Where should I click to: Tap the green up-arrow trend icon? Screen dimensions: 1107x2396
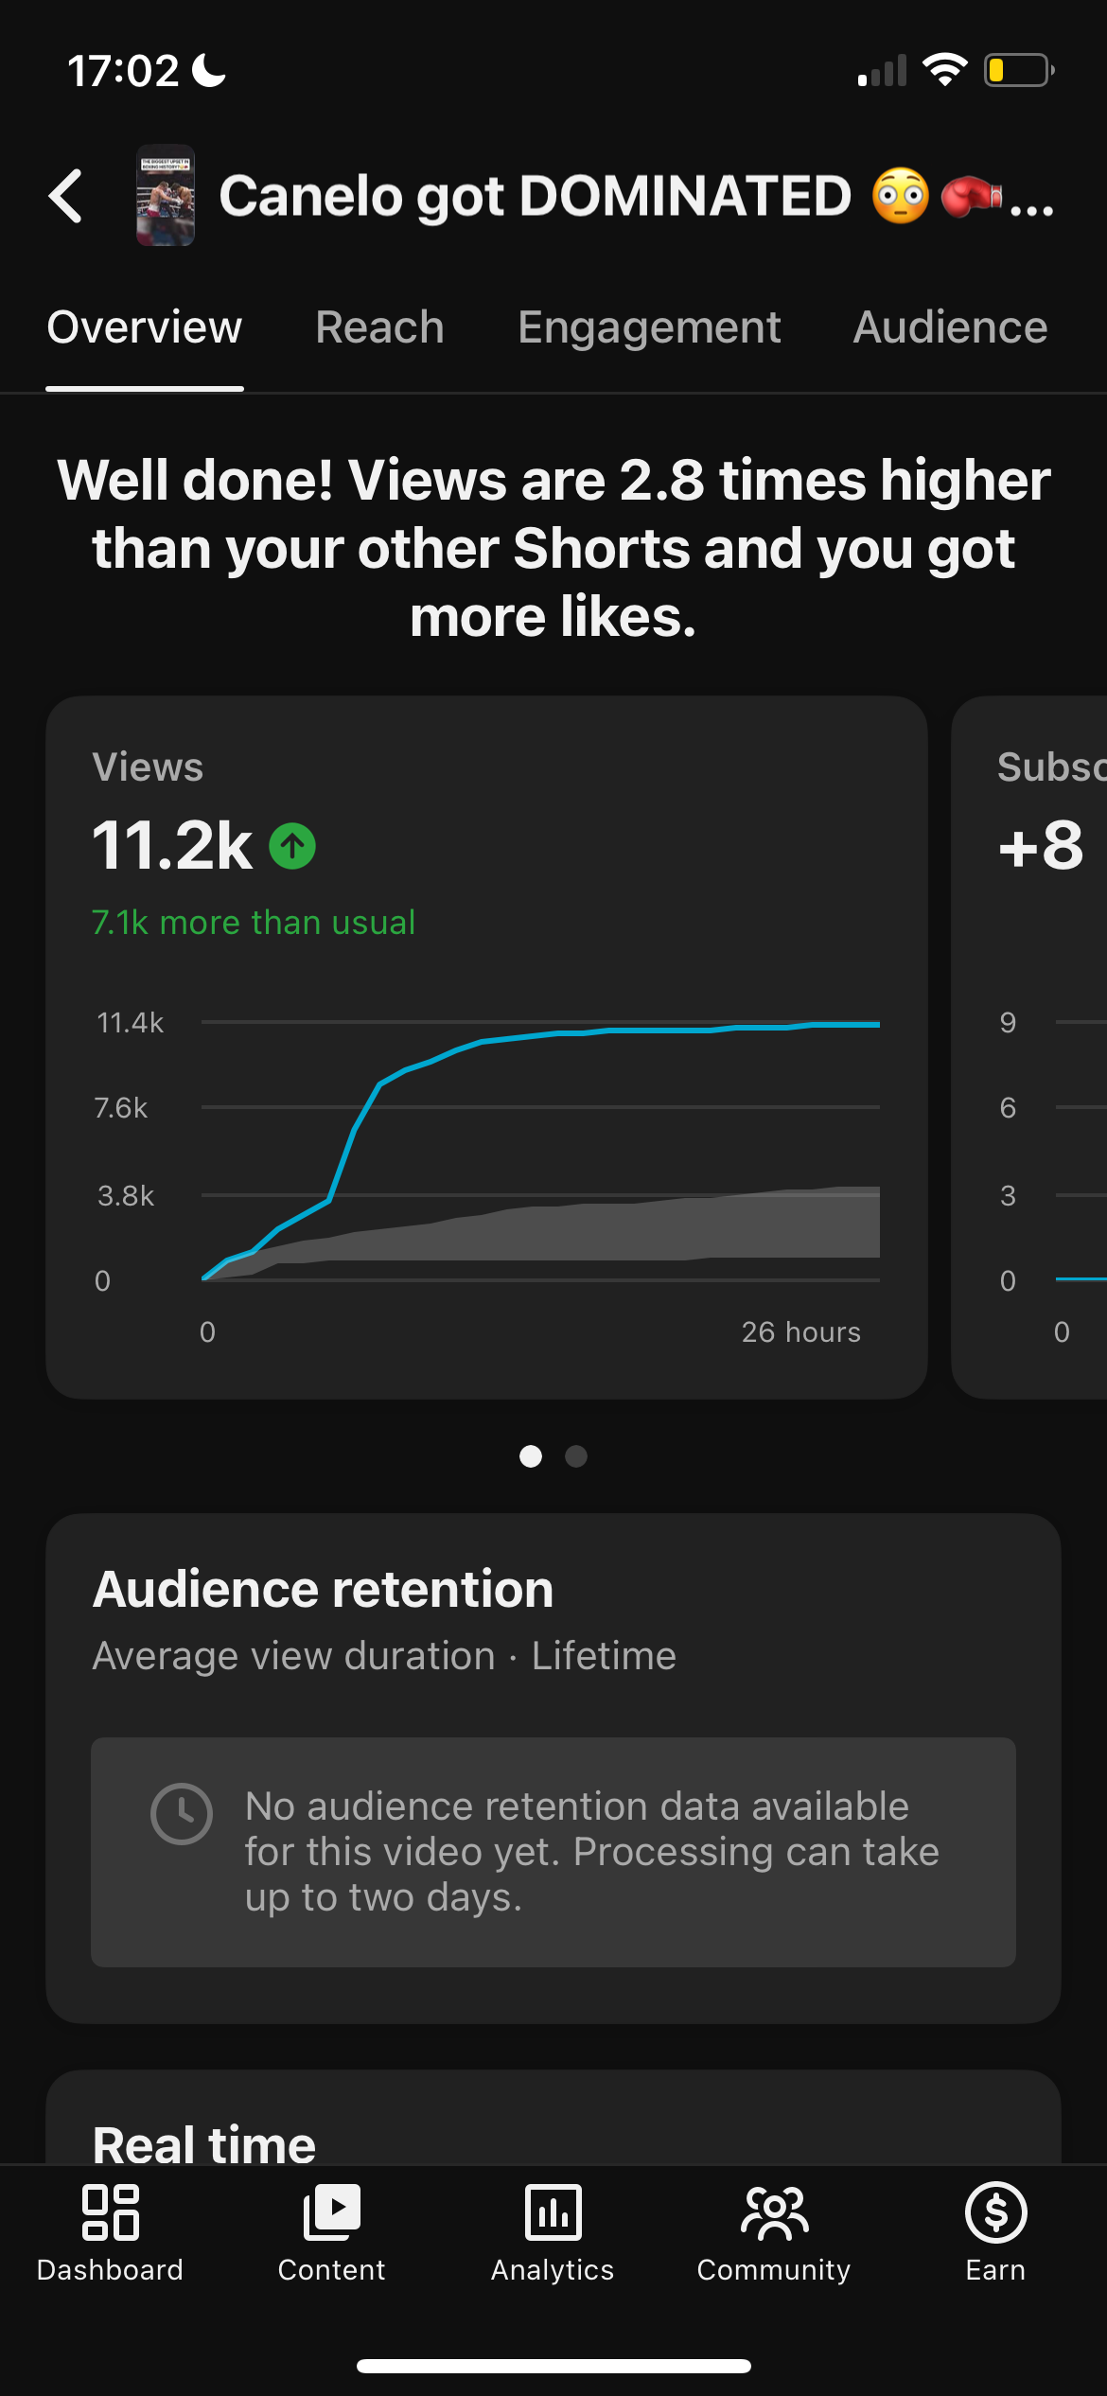292,846
